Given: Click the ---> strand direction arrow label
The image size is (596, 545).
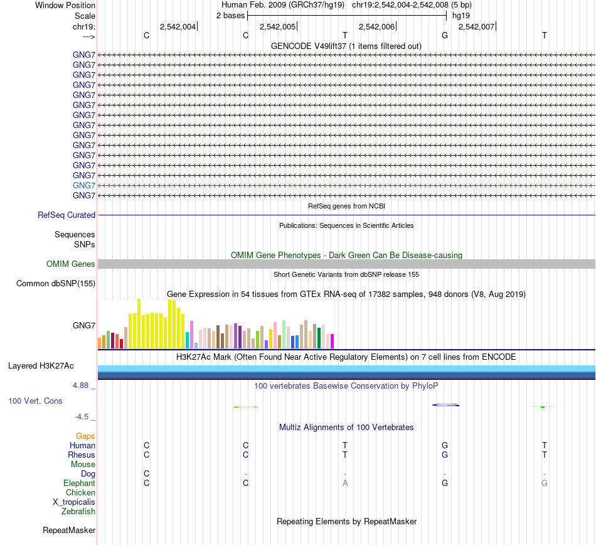Looking at the screenshot, I should point(89,36).
